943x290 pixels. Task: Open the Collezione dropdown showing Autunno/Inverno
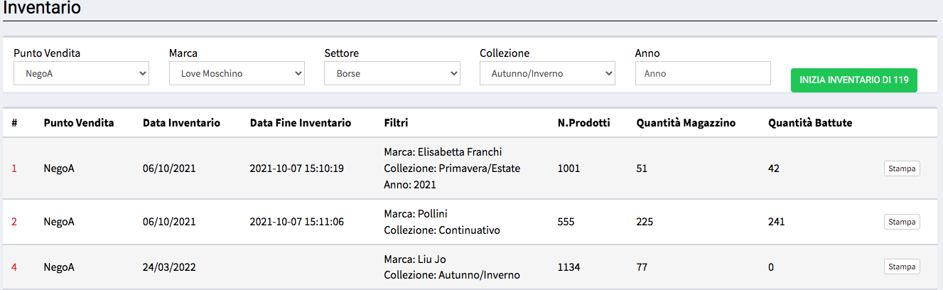tap(547, 73)
